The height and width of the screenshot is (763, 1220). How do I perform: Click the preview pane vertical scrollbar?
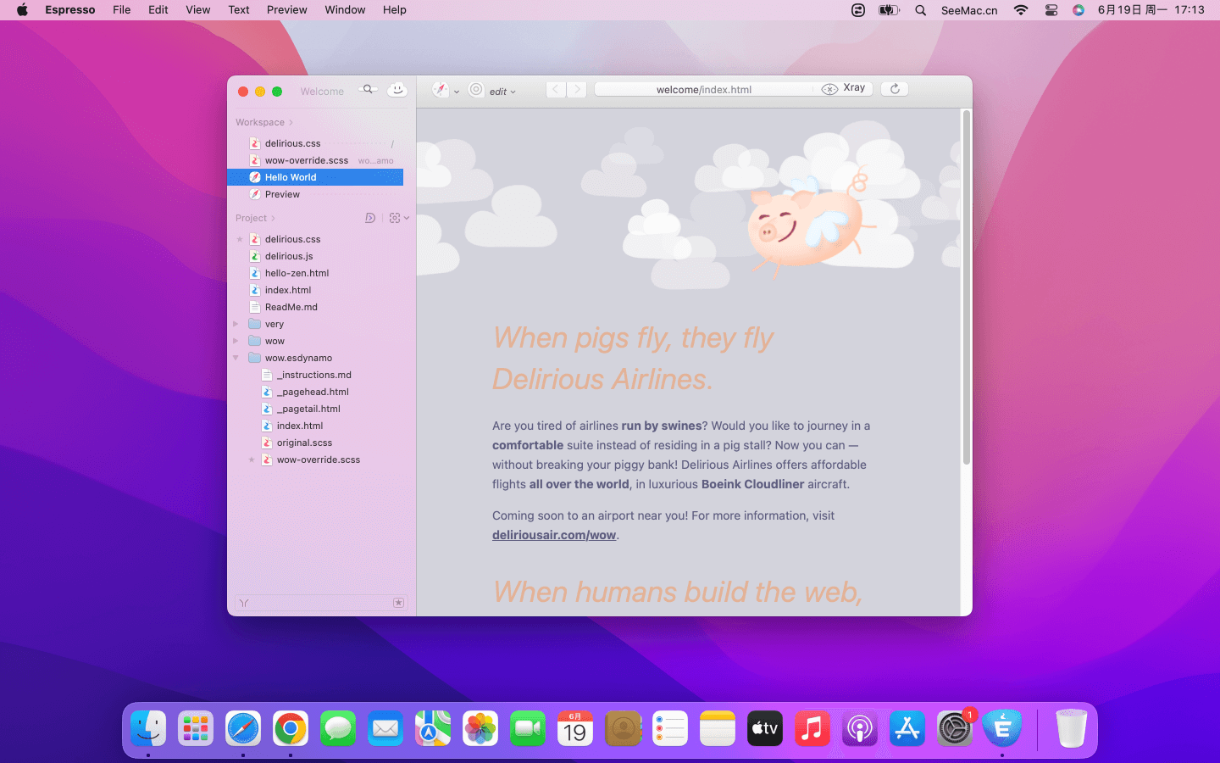966,288
